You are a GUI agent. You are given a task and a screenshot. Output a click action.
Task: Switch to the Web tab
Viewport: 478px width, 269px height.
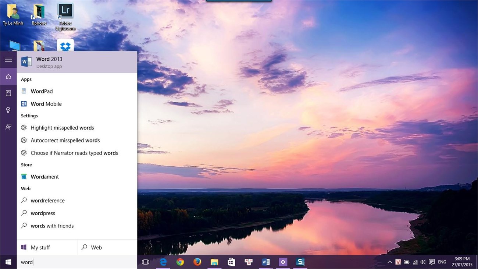click(96, 247)
